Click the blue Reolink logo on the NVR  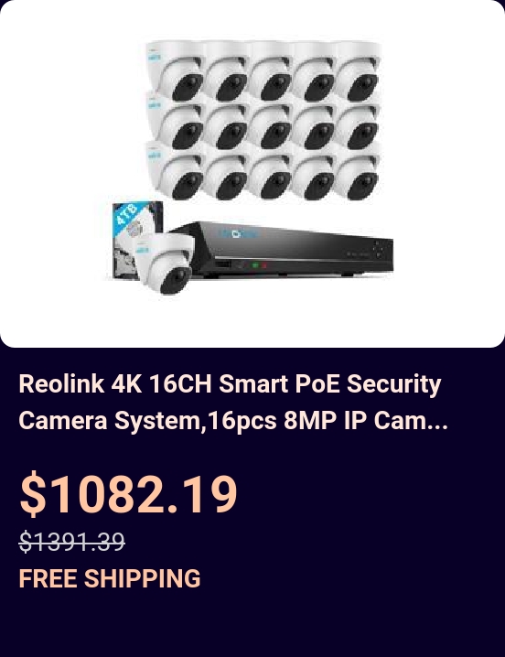[237, 233]
